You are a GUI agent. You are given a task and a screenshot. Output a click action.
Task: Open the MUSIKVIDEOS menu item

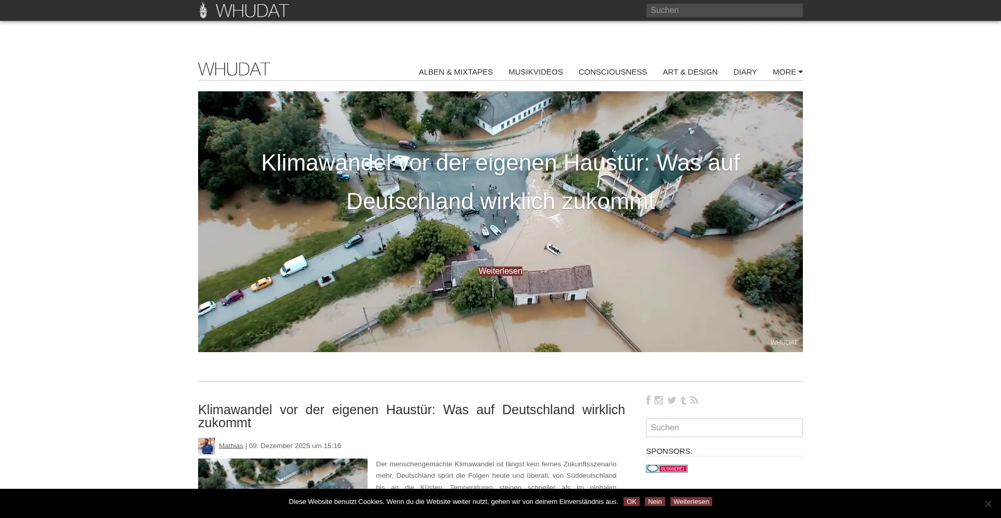pos(535,72)
